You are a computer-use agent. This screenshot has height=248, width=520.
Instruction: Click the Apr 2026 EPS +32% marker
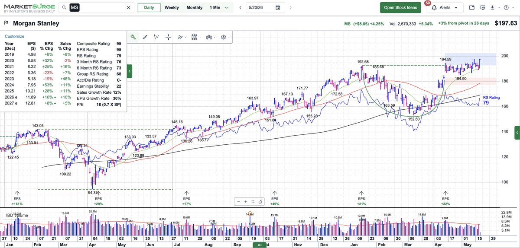[445, 198]
